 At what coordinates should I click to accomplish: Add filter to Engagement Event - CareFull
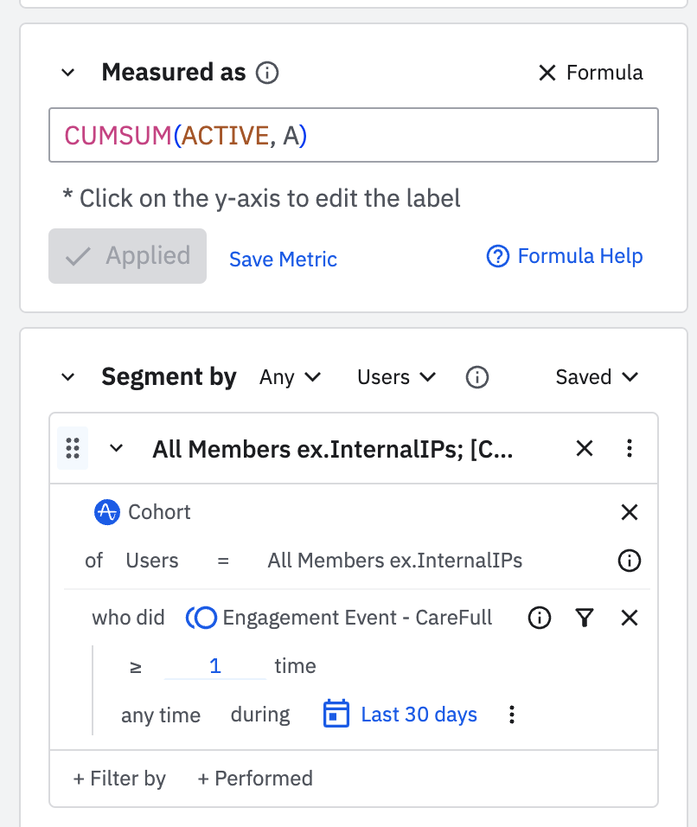585,618
